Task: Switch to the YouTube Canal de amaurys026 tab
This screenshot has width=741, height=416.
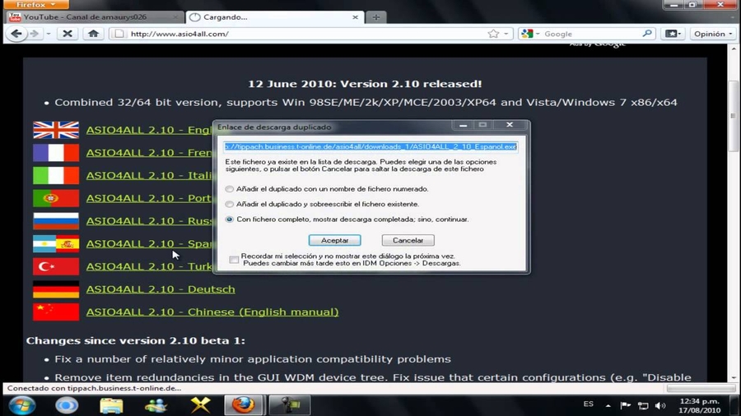Action: pos(91,16)
